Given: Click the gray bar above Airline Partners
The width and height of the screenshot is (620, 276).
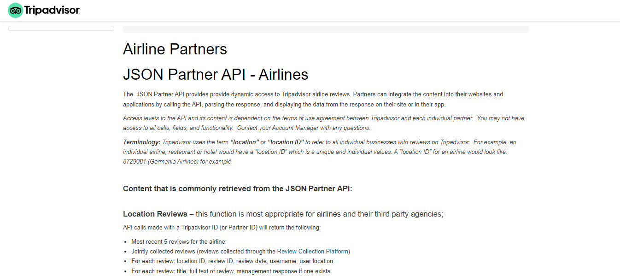Looking at the screenshot, I should click(x=326, y=29).
